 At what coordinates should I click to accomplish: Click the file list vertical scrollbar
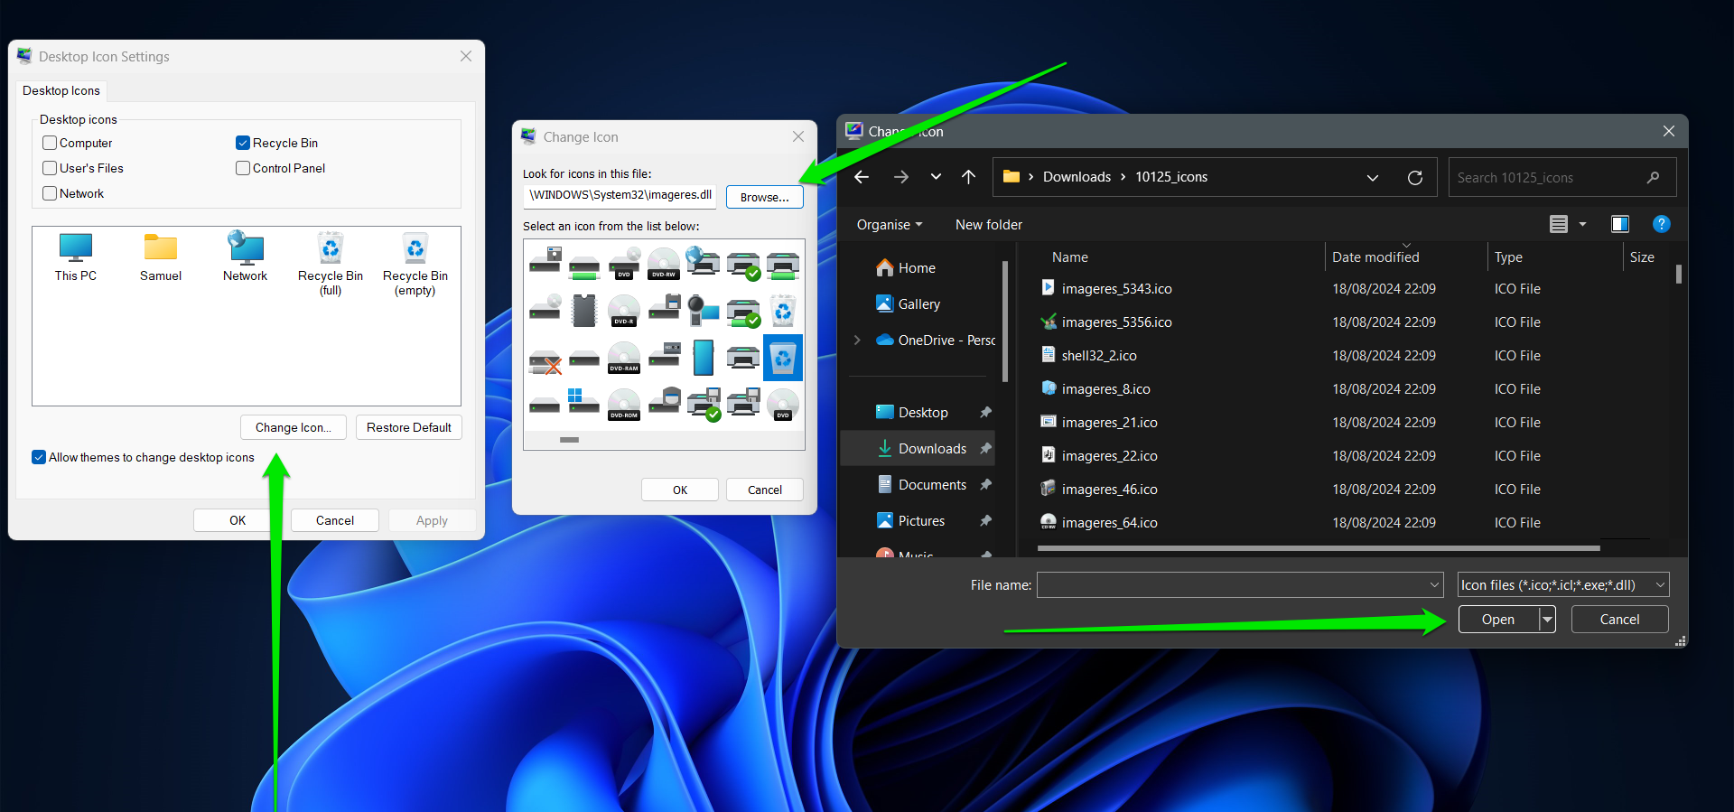click(x=1678, y=275)
